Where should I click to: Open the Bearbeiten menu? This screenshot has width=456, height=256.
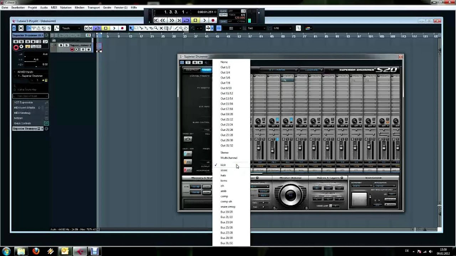point(18,7)
